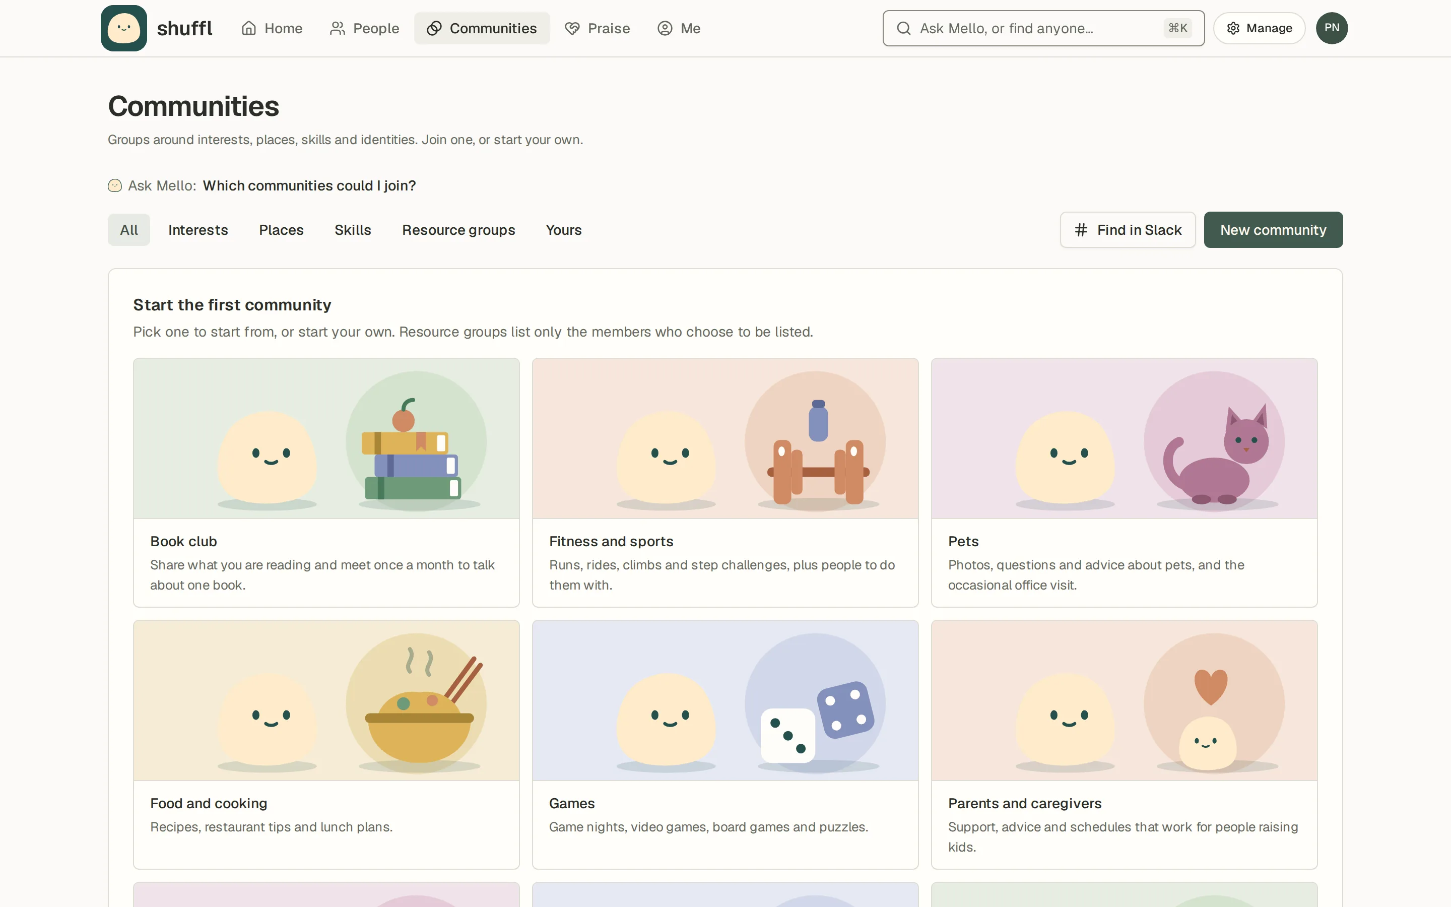Click the hash icon in Find in Slack
This screenshot has width=1451, height=907.
(x=1081, y=230)
